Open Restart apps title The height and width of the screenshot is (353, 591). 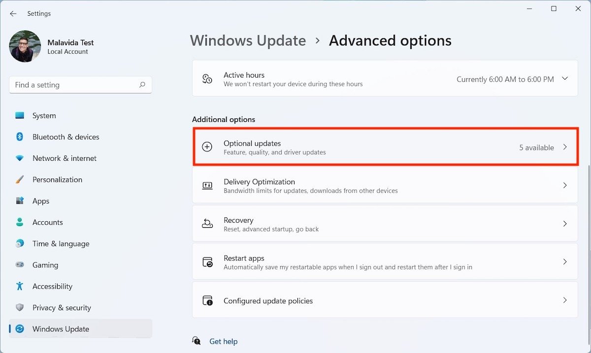(x=244, y=258)
